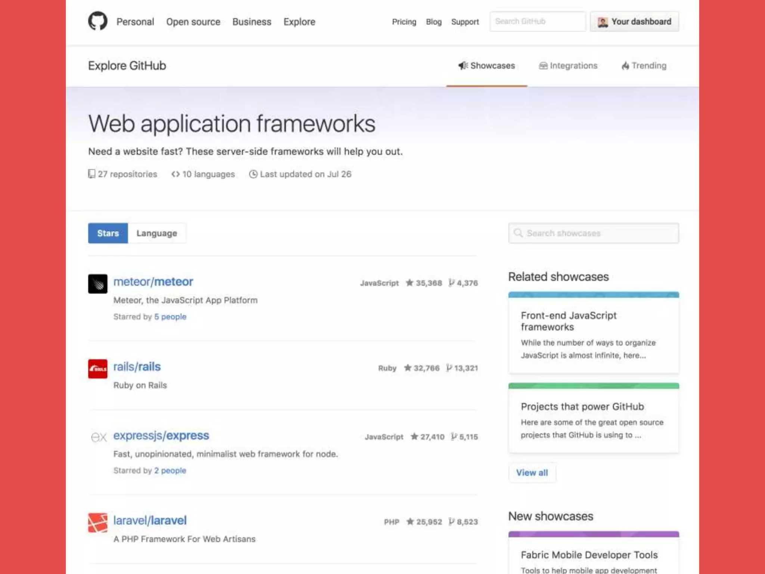Click the meteor repository avatar icon
765x574 pixels.
click(97, 284)
